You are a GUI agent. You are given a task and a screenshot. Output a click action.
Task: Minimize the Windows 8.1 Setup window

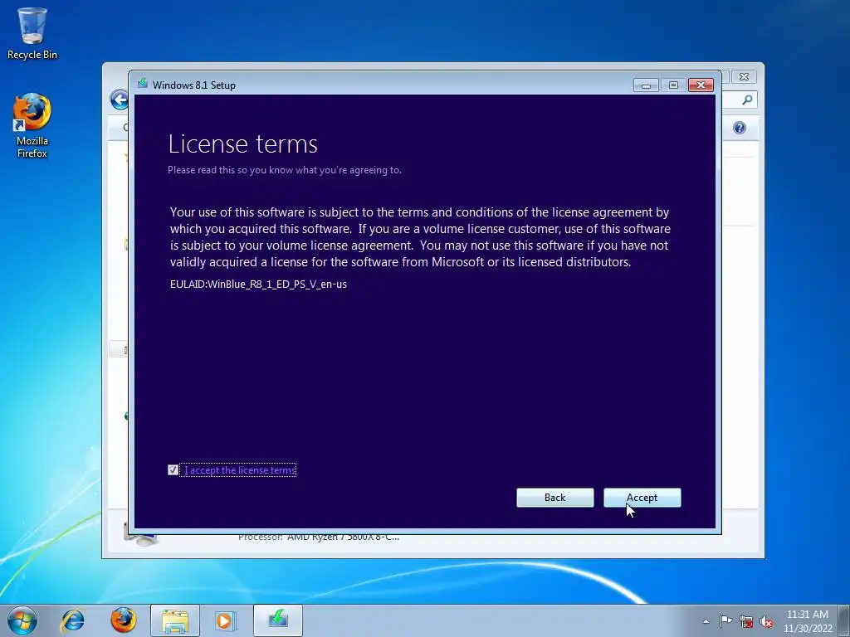[646, 85]
